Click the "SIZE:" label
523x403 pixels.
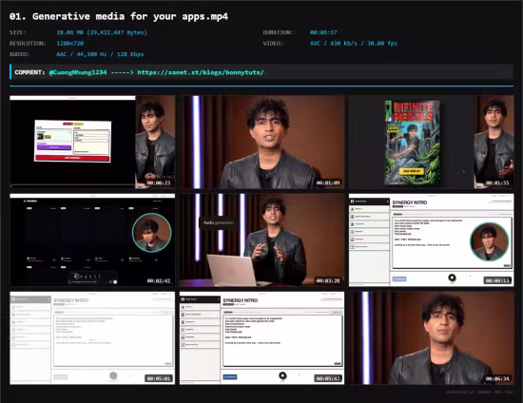[18, 32]
